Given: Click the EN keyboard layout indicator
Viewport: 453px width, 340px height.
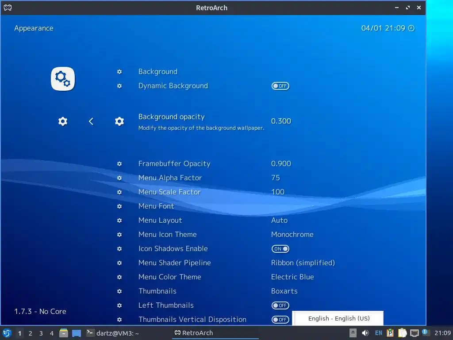Looking at the screenshot, I should point(379,333).
